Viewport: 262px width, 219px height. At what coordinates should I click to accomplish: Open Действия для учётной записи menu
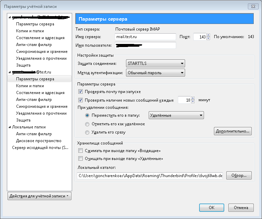coord(39,196)
